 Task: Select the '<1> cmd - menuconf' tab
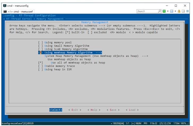click(18, 12)
